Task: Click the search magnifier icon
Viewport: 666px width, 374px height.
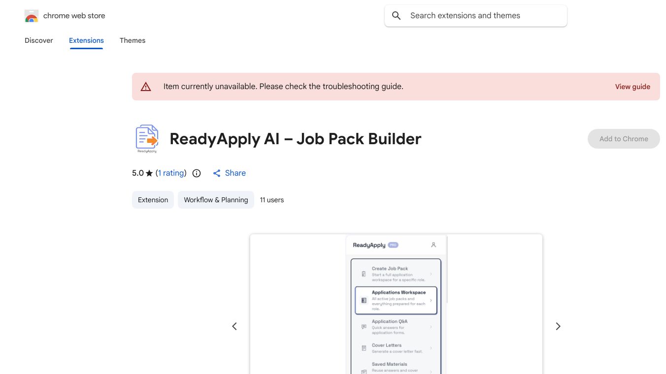Action: click(396, 15)
